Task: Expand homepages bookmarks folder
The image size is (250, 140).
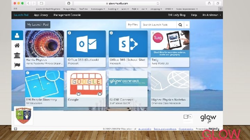Action: (x=98, y=9)
